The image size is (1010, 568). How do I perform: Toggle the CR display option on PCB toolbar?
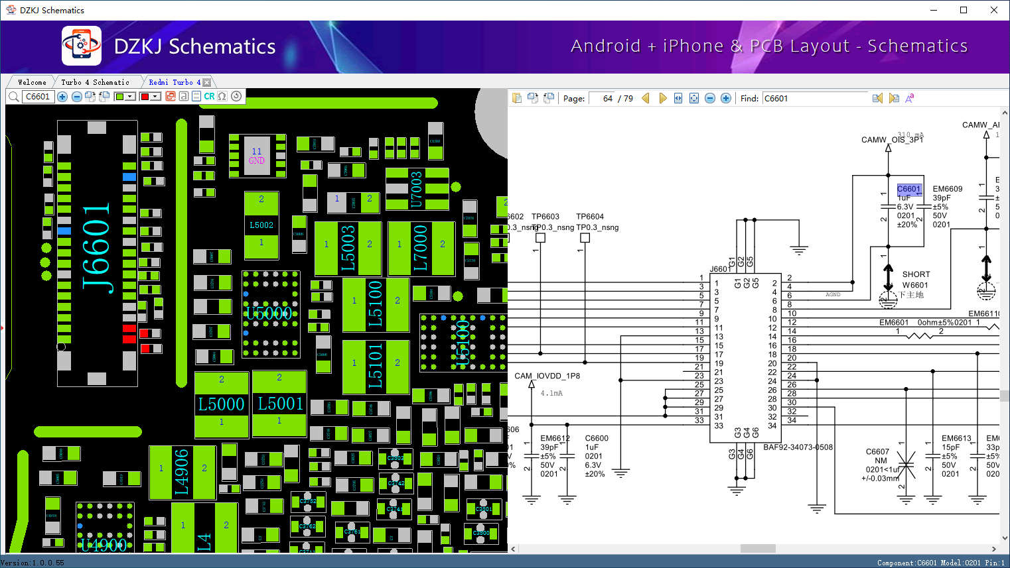pos(209,97)
